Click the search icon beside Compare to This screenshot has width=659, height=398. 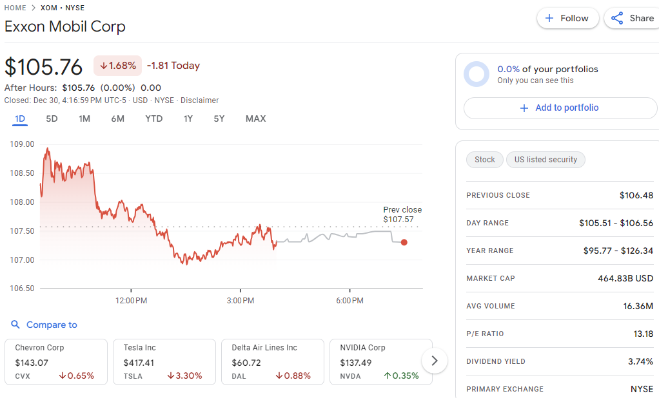coord(15,325)
